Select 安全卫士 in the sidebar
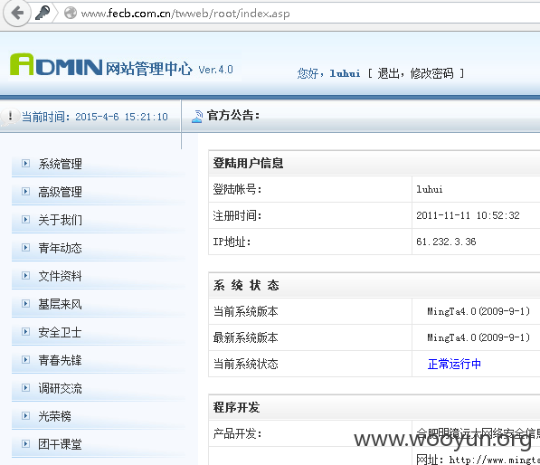The height and width of the screenshot is (465, 540). pos(60,332)
